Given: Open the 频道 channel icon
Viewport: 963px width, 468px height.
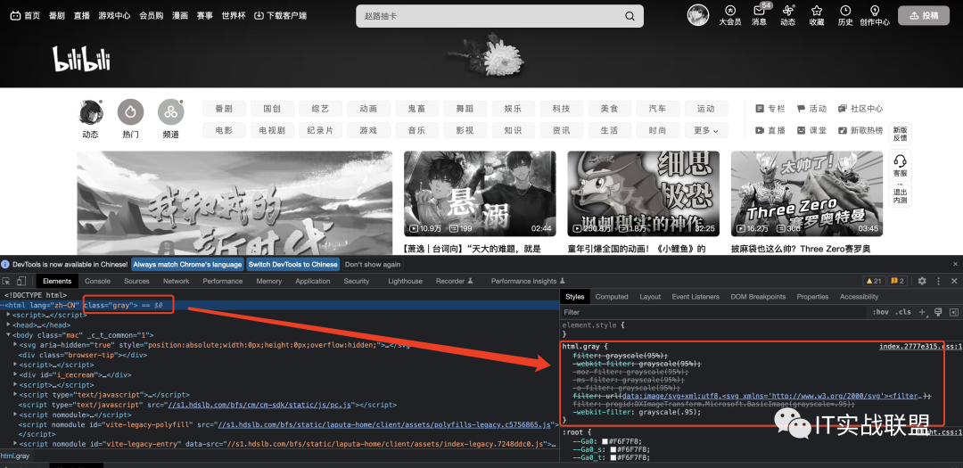Looking at the screenshot, I should click(x=170, y=111).
